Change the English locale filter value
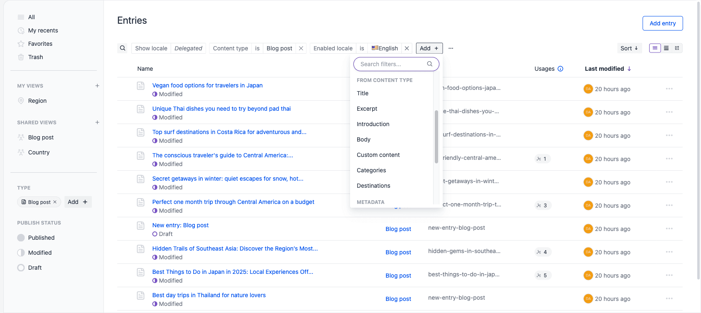The image size is (701, 313). [x=385, y=48]
